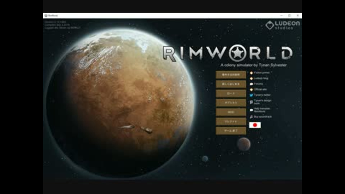Start a new colony (新しくはじめる)
345x194 pixels.
(x=231, y=84)
